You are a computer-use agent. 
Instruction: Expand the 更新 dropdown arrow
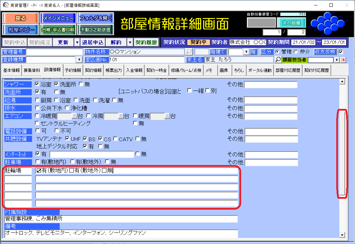[77, 43]
